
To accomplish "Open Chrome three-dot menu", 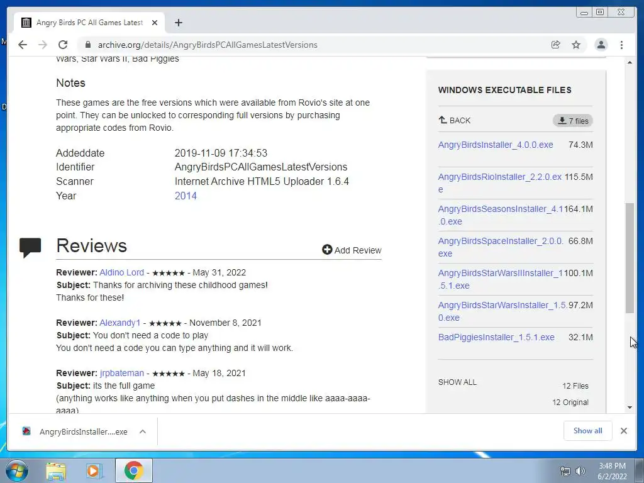I will pos(622,45).
